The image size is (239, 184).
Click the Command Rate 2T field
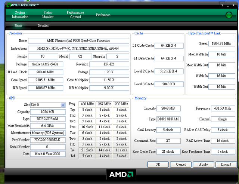coord(168,141)
